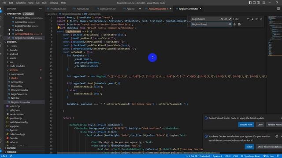Click the Split Editor icon

(278, 9)
